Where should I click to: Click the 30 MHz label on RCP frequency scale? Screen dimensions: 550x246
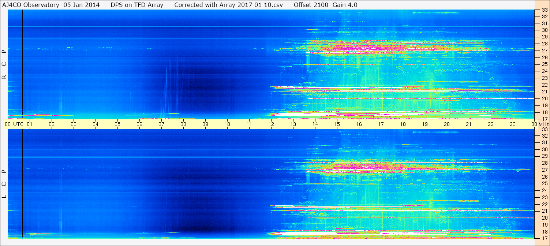[x=544, y=30]
